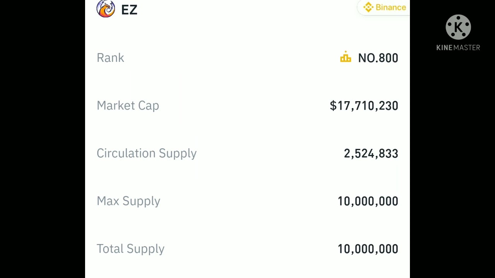Viewport: 495px width, 278px height.
Task: Click the Max Supply label
Action: (128, 201)
